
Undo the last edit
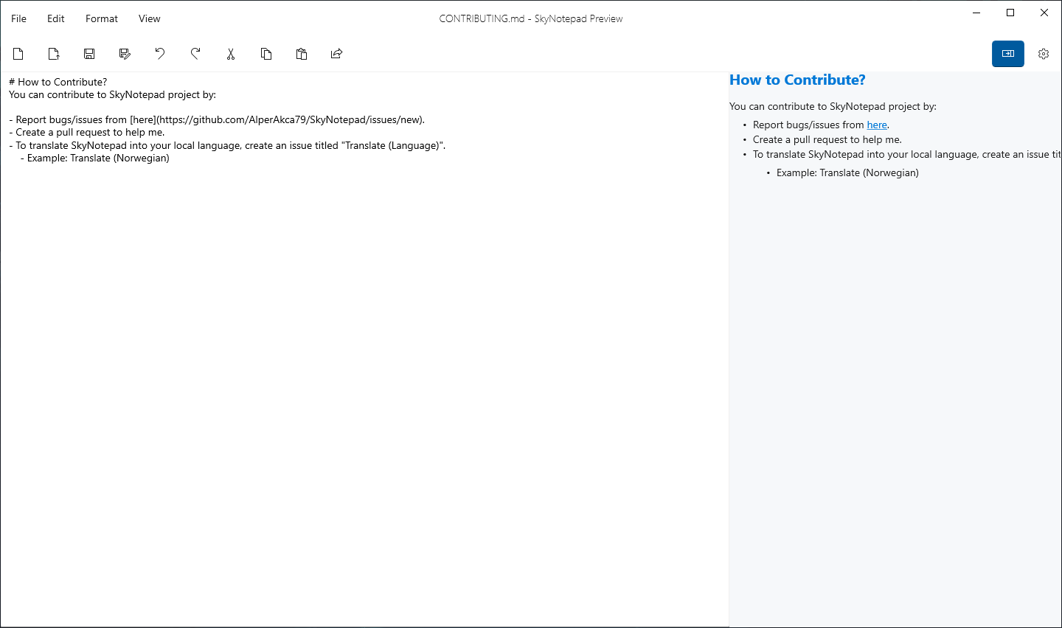160,54
